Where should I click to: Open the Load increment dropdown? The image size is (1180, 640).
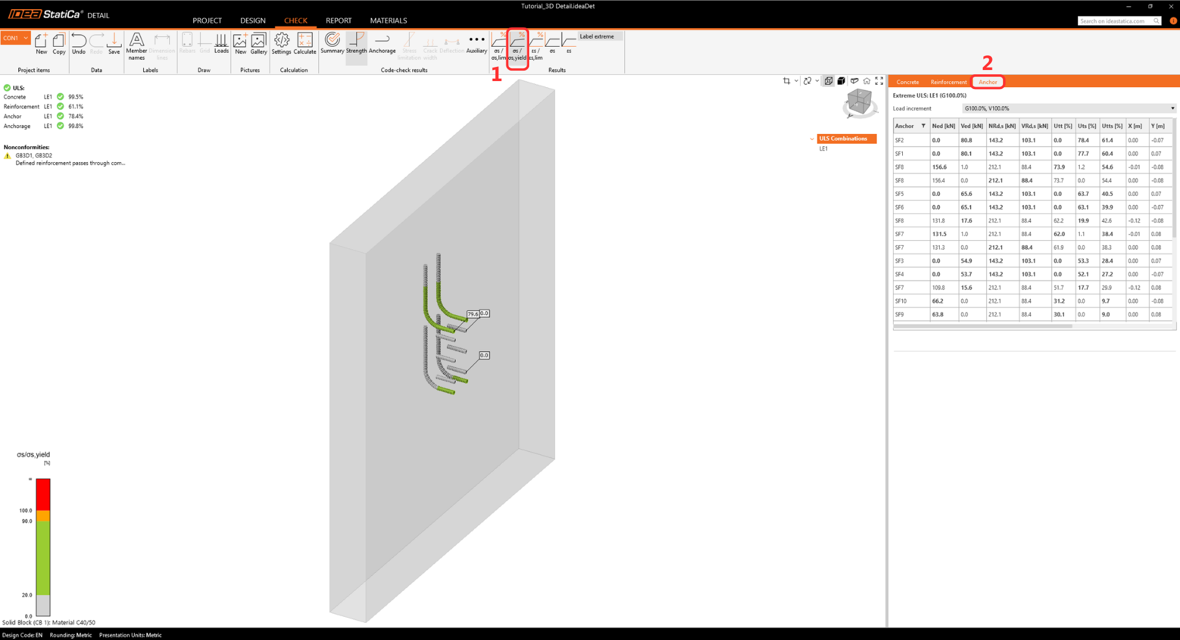1069,109
